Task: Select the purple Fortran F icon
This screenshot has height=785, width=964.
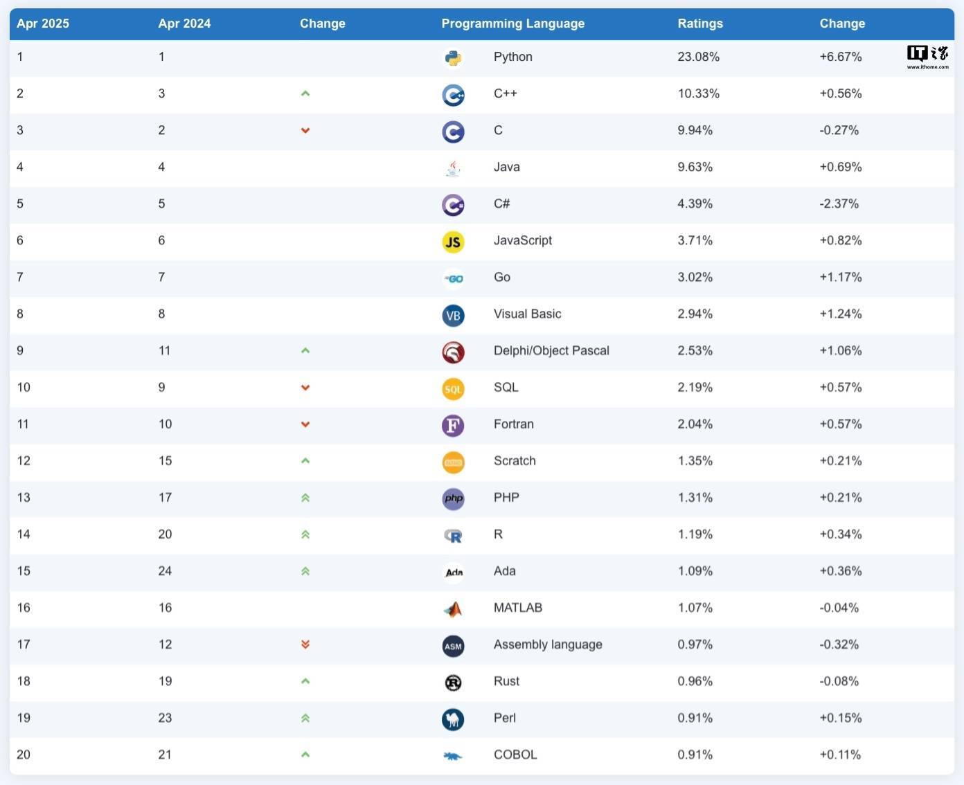Action: (x=453, y=426)
